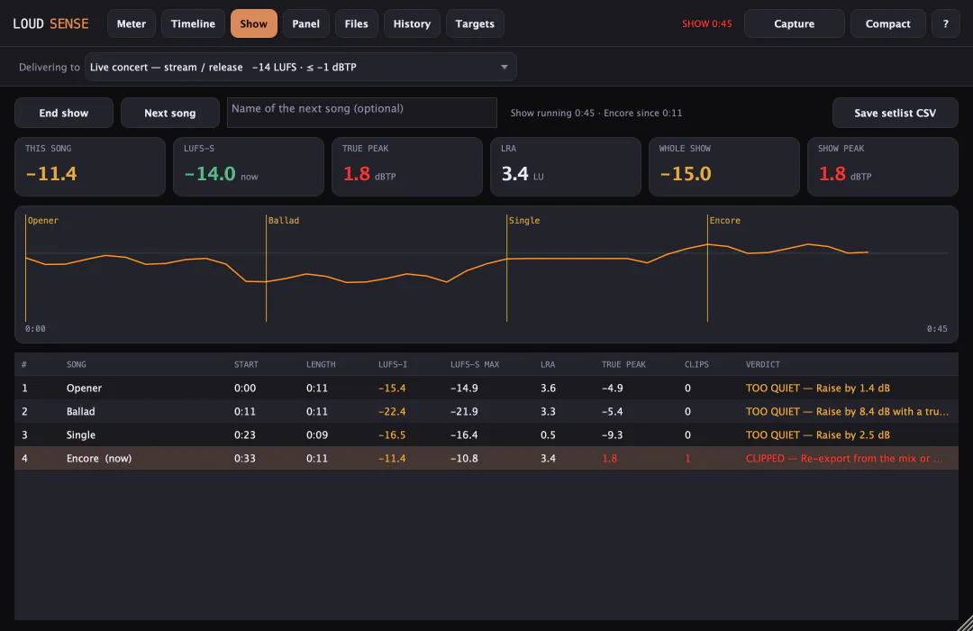This screenshot has width=973, height=631.
Task: Click the End show button
Action: 64,113
